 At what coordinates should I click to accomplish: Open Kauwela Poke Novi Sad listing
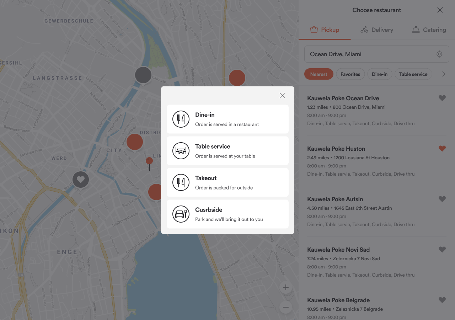pyautogui.click(x=377, y=262)
